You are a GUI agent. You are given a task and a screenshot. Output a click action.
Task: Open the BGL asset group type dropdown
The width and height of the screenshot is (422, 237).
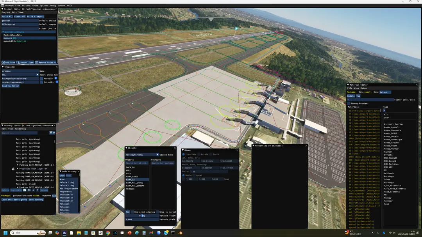[x=37, y=74]
